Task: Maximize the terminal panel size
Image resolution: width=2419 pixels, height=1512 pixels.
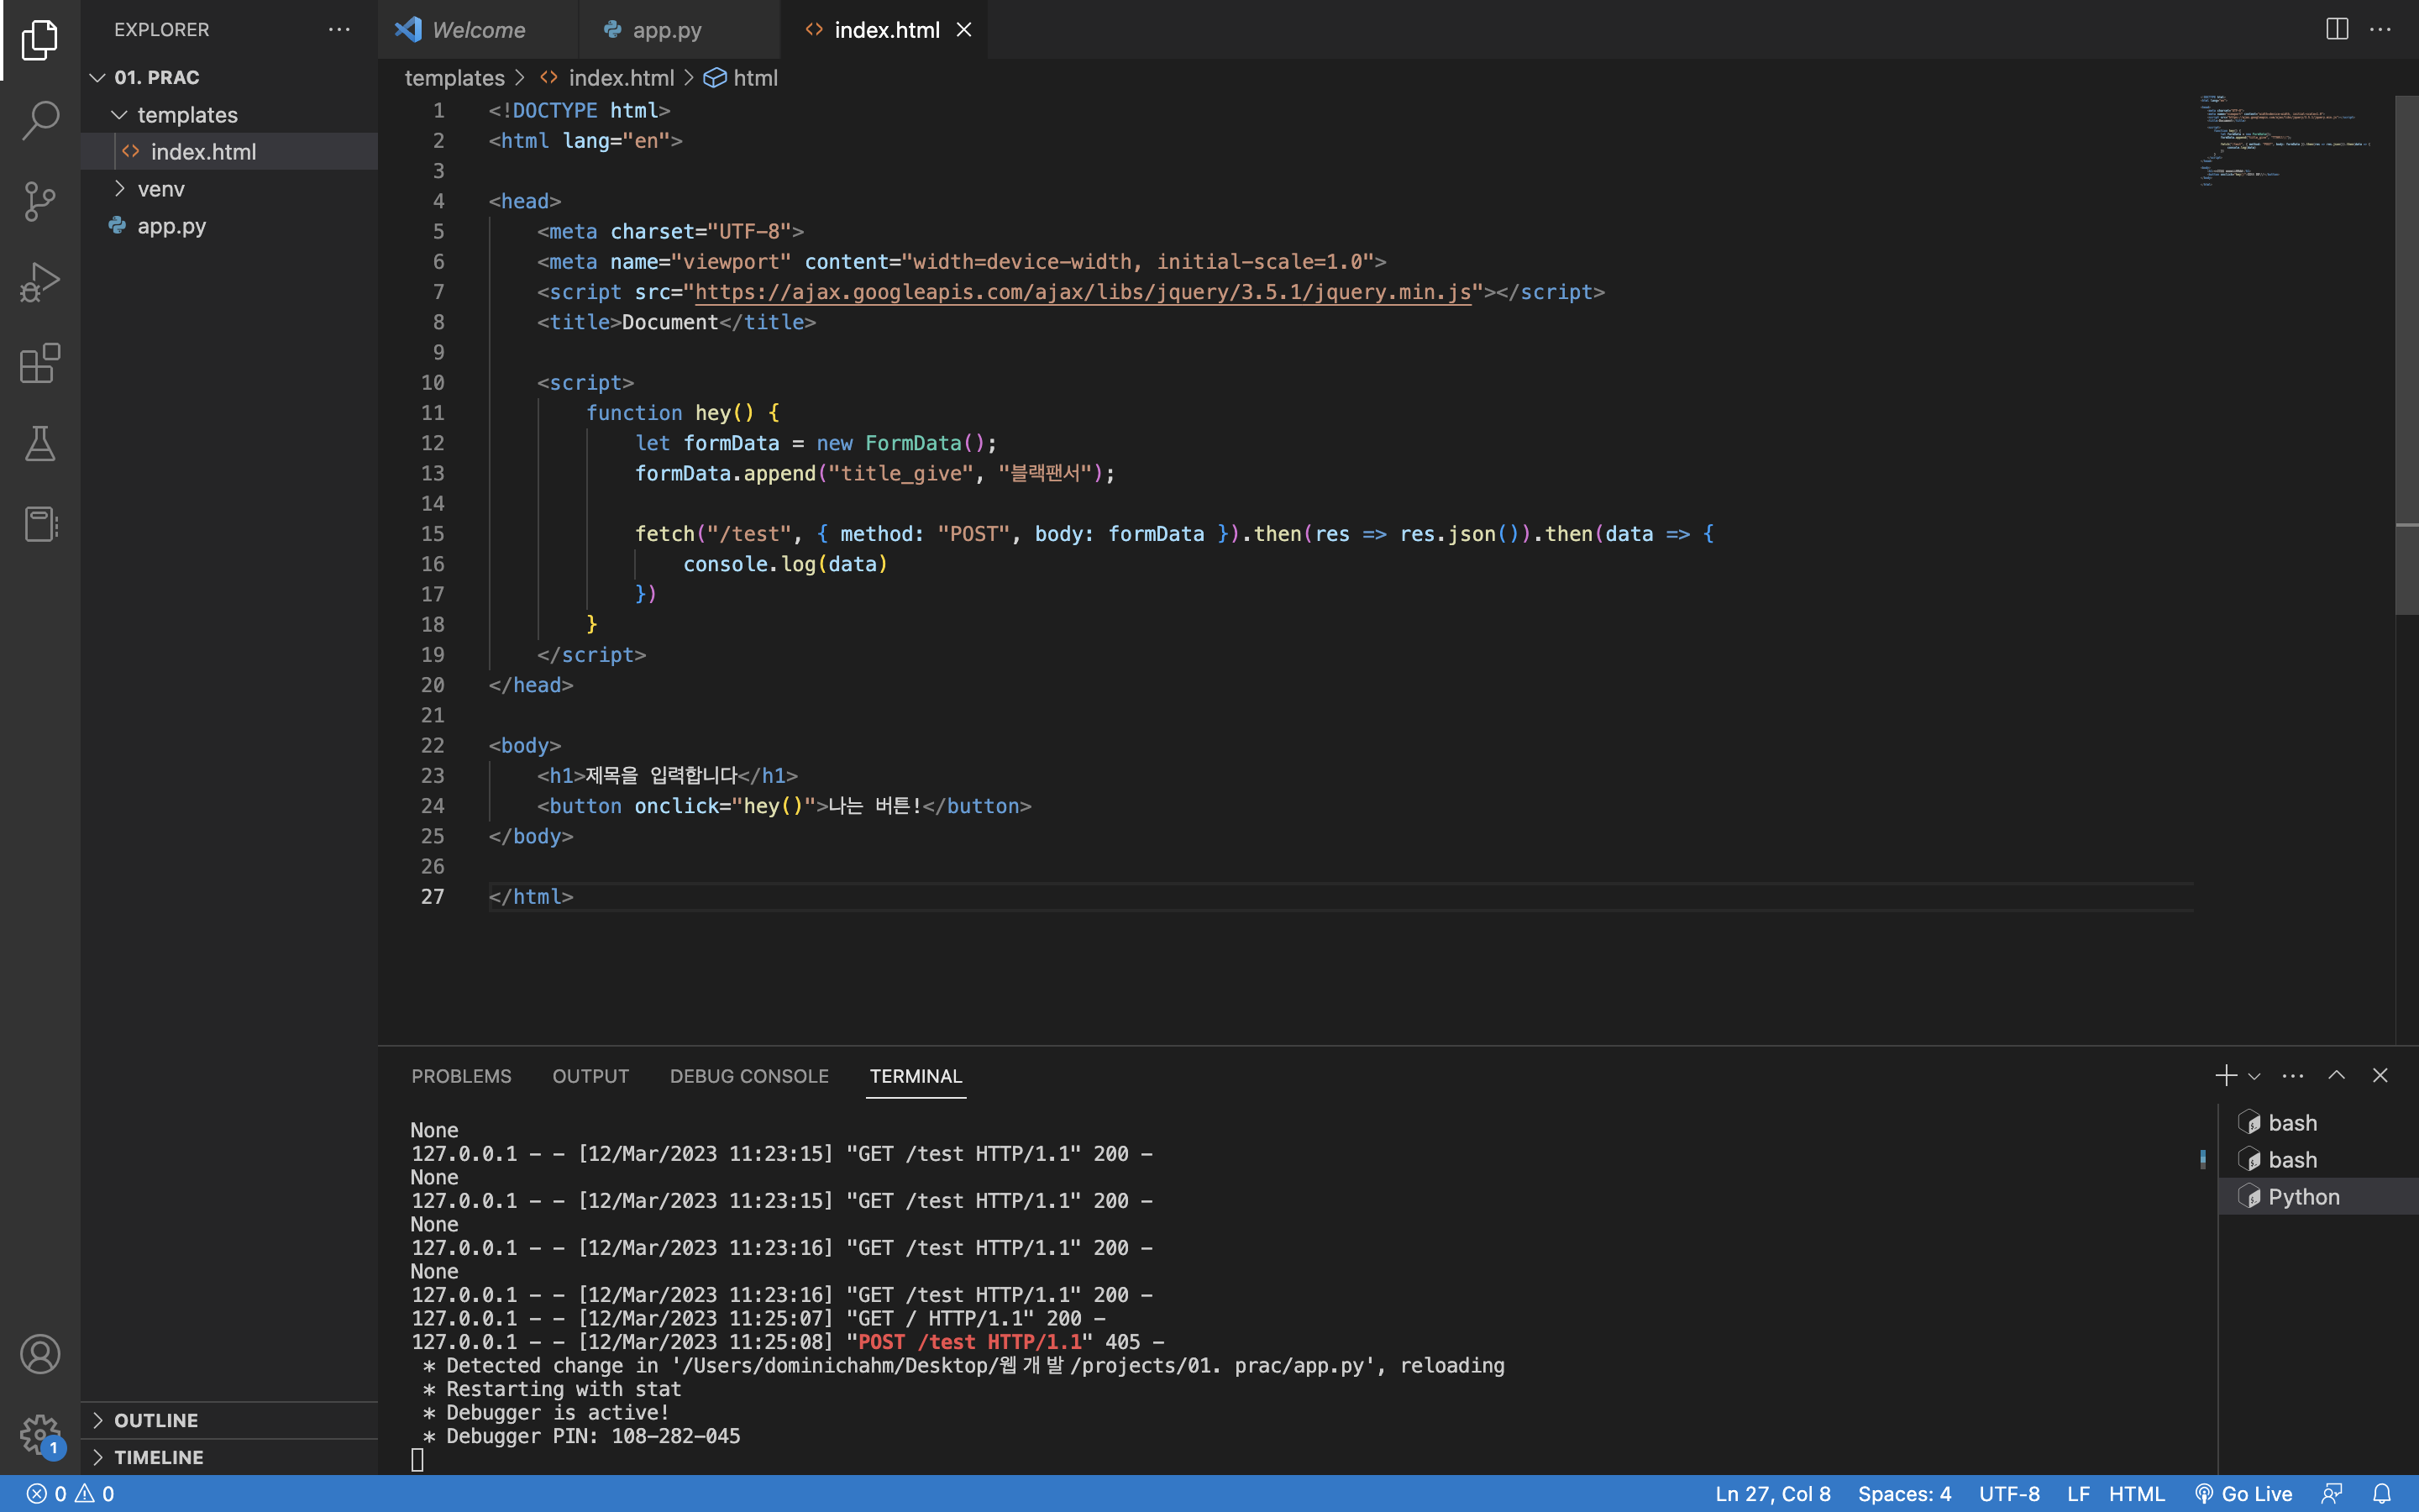Action: click(2336, 1076)
